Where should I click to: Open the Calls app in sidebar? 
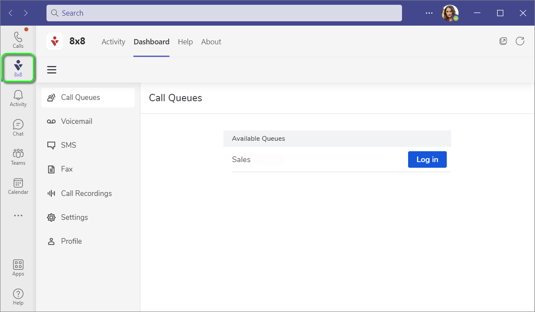(18, 40)
